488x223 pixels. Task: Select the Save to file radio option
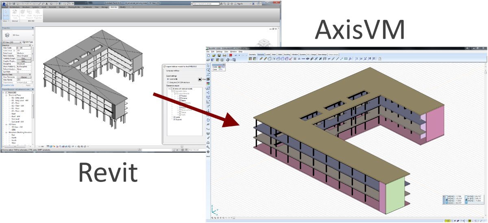pyautogui.click(x=168, y=79)
